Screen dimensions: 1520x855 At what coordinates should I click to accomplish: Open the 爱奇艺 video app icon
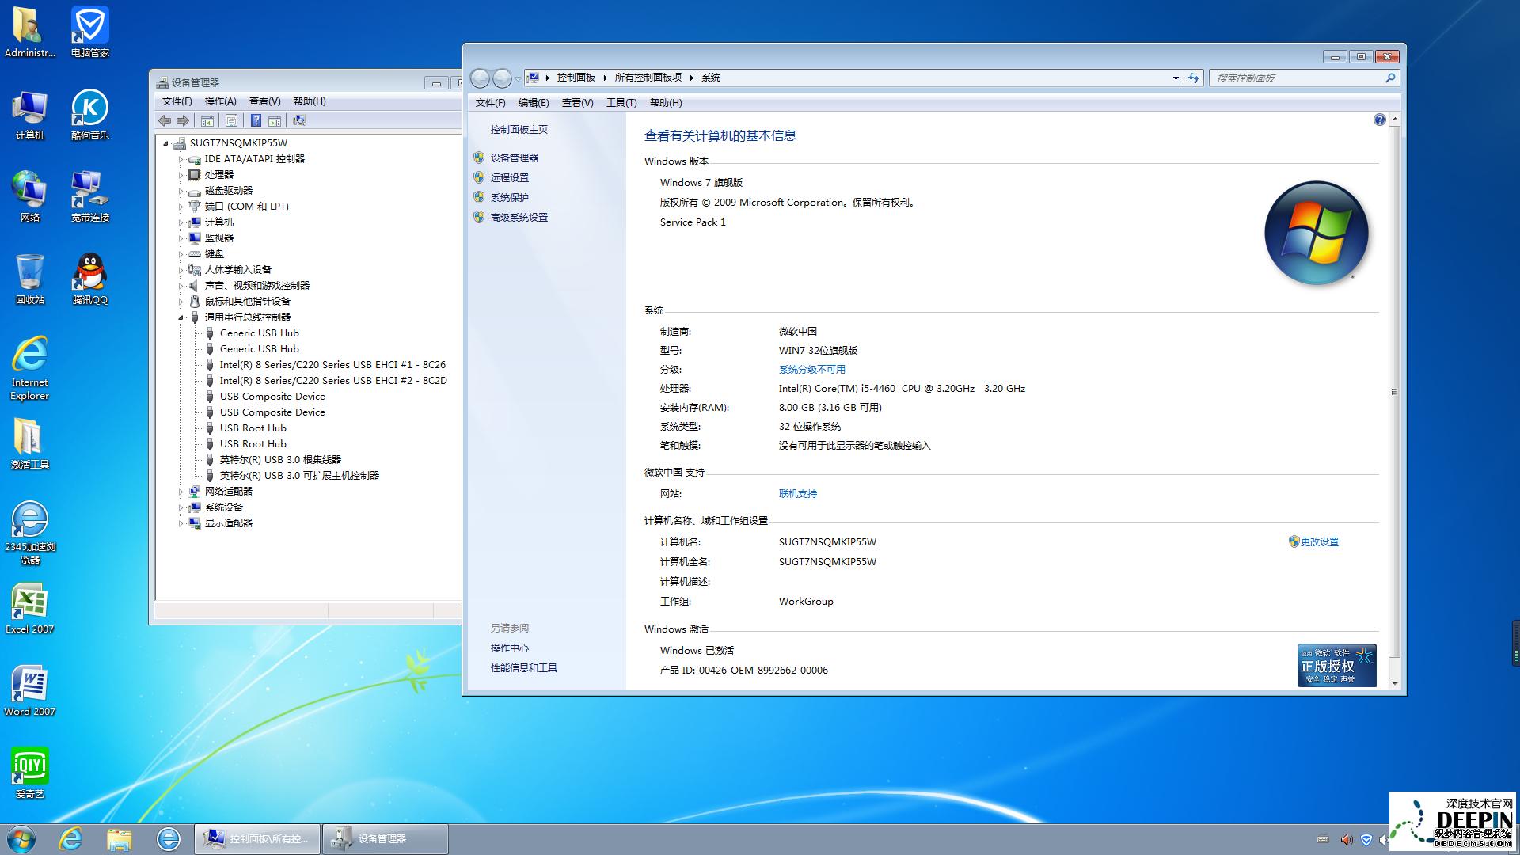pyautogui.click(x=29, y=770)
